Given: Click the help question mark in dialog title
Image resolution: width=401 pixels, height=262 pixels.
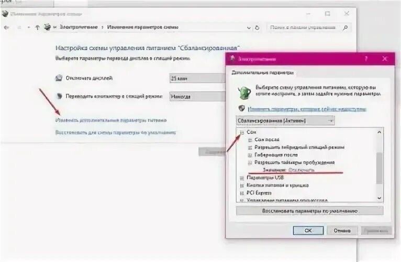Looking at the screenshot, I should [366, 59].
